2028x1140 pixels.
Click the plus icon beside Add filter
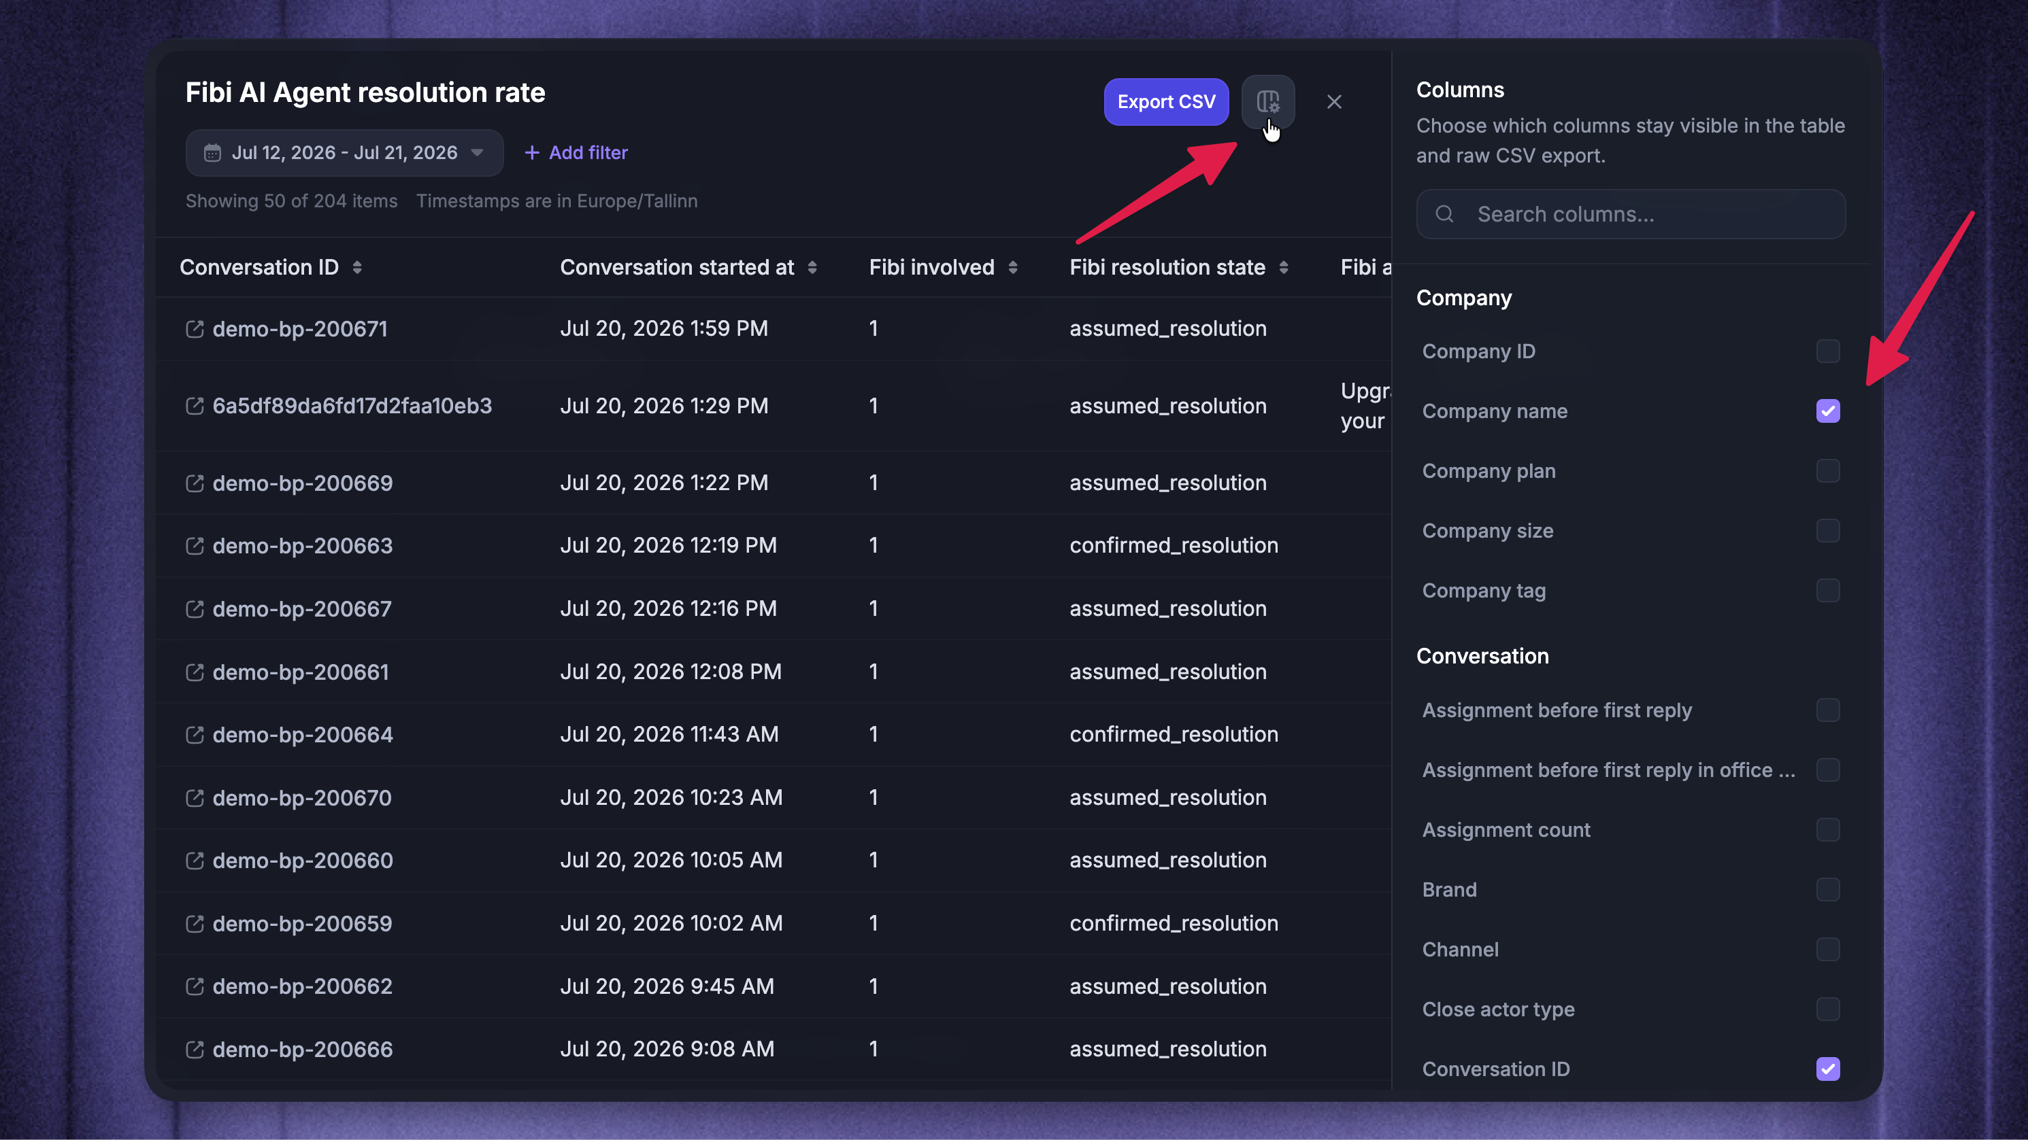[532, 153]
